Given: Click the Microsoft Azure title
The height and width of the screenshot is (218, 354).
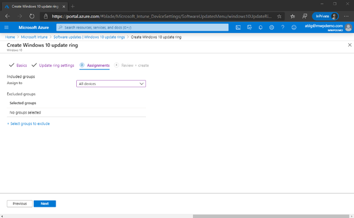Looking at the screenshot, I should [x=34, y=27].
